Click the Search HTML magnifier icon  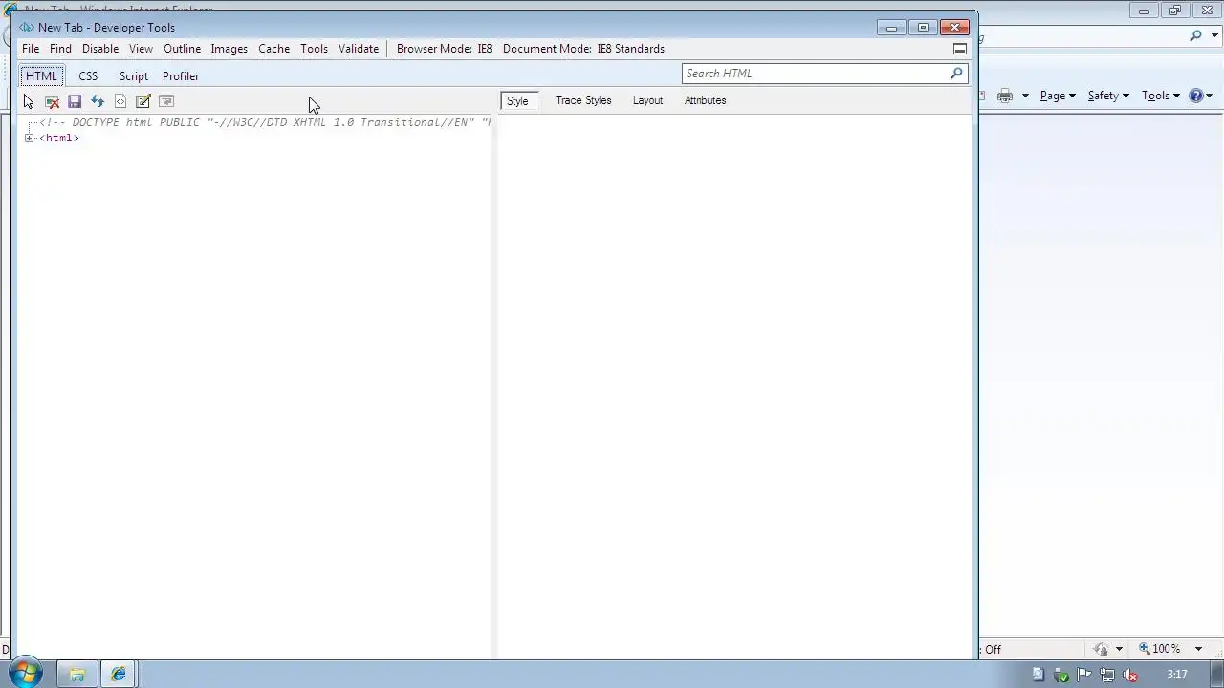pos(956,74)
